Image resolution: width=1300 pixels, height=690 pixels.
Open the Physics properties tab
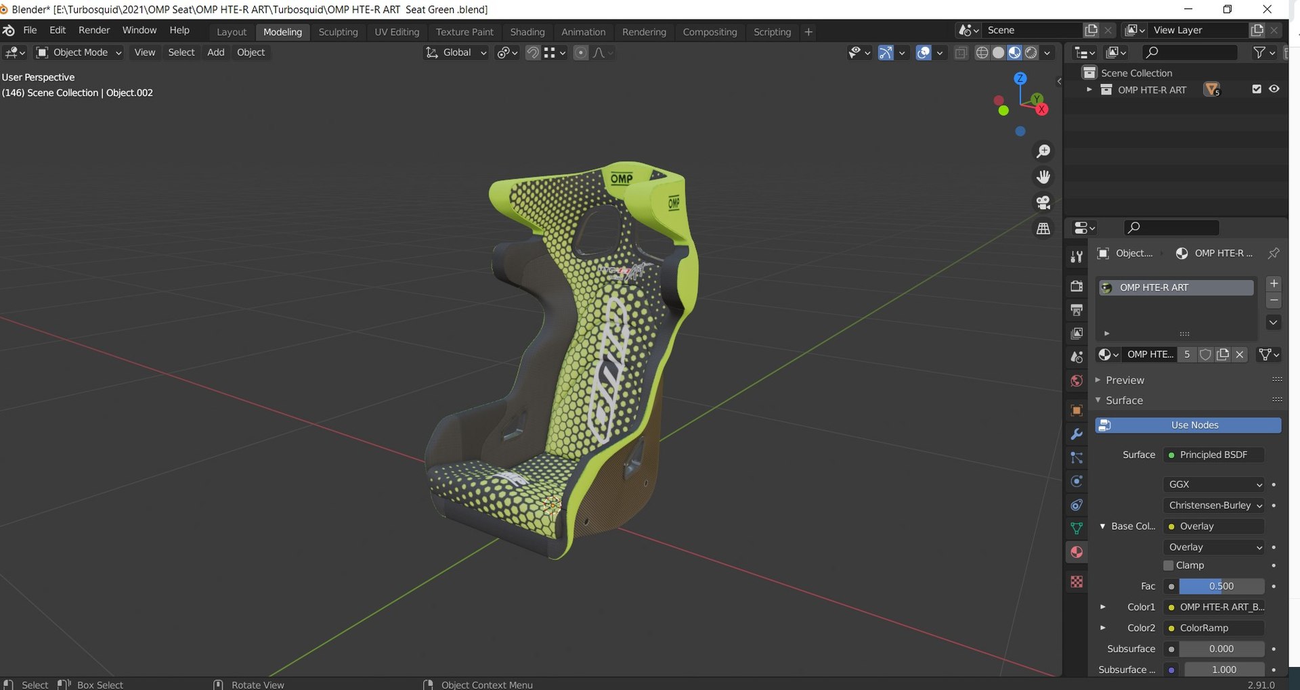pos(1077,482)
